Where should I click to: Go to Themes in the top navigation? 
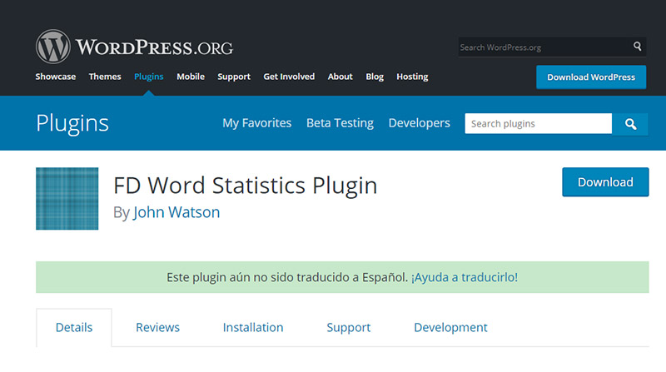(105, 77)
